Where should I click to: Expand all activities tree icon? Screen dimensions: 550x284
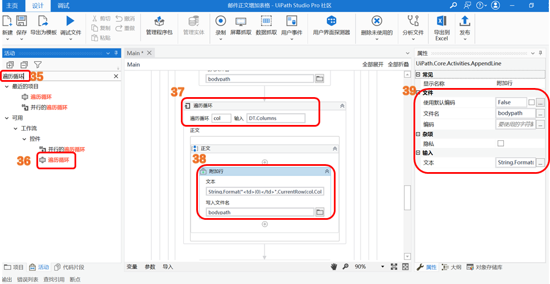(10, 64)
